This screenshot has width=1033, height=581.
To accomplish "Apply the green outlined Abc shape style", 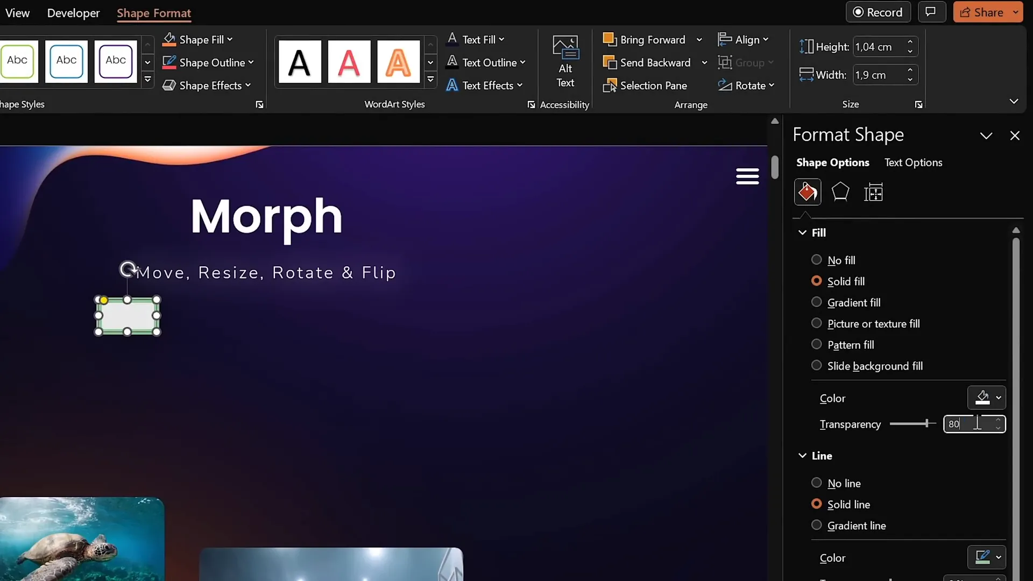I will 18,61.
